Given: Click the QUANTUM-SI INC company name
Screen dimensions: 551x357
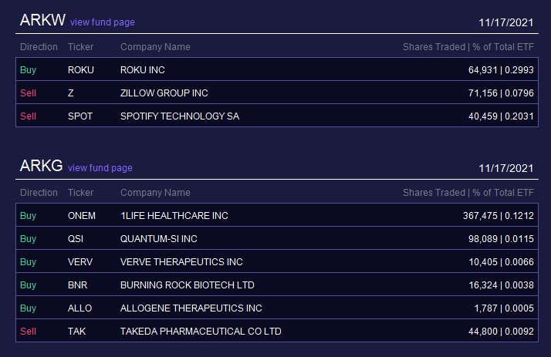Looking at the screenshot, I should point(158,239).
